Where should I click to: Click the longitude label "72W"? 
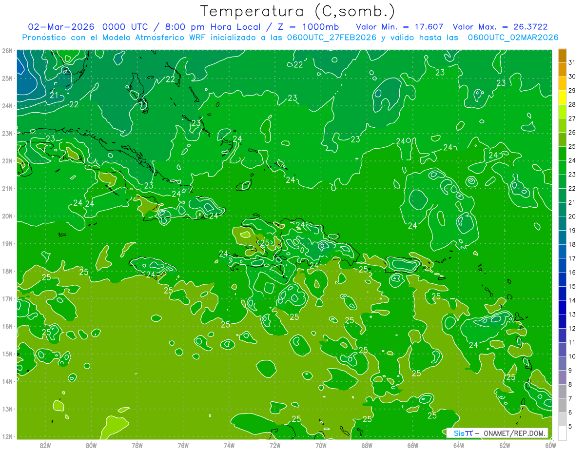275,445
